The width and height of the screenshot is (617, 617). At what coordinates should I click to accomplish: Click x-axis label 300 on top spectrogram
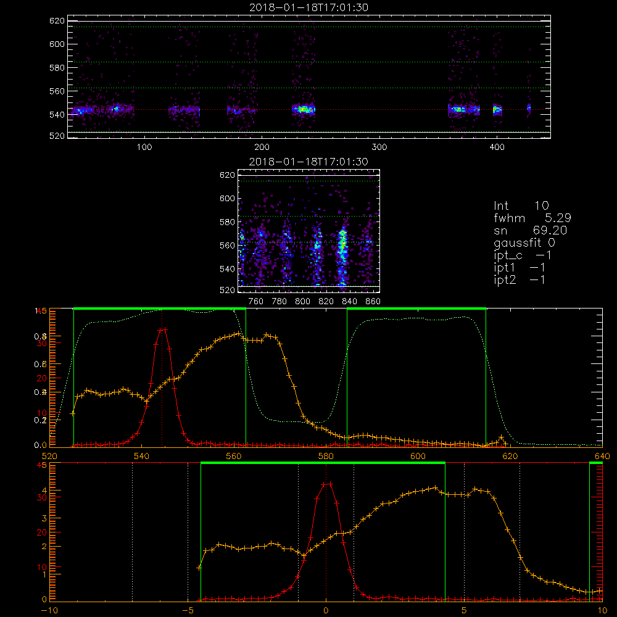tap(379, 147)
